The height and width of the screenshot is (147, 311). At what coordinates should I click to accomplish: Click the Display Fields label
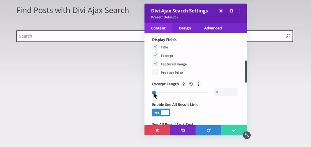[x=164, y=40]
